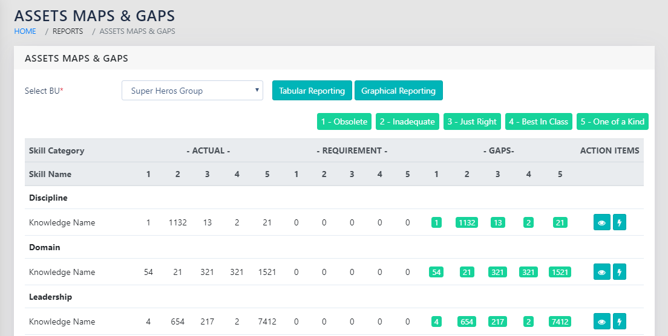
Task: Click the eye view icon in Leadership row
Action: point(601,321)
